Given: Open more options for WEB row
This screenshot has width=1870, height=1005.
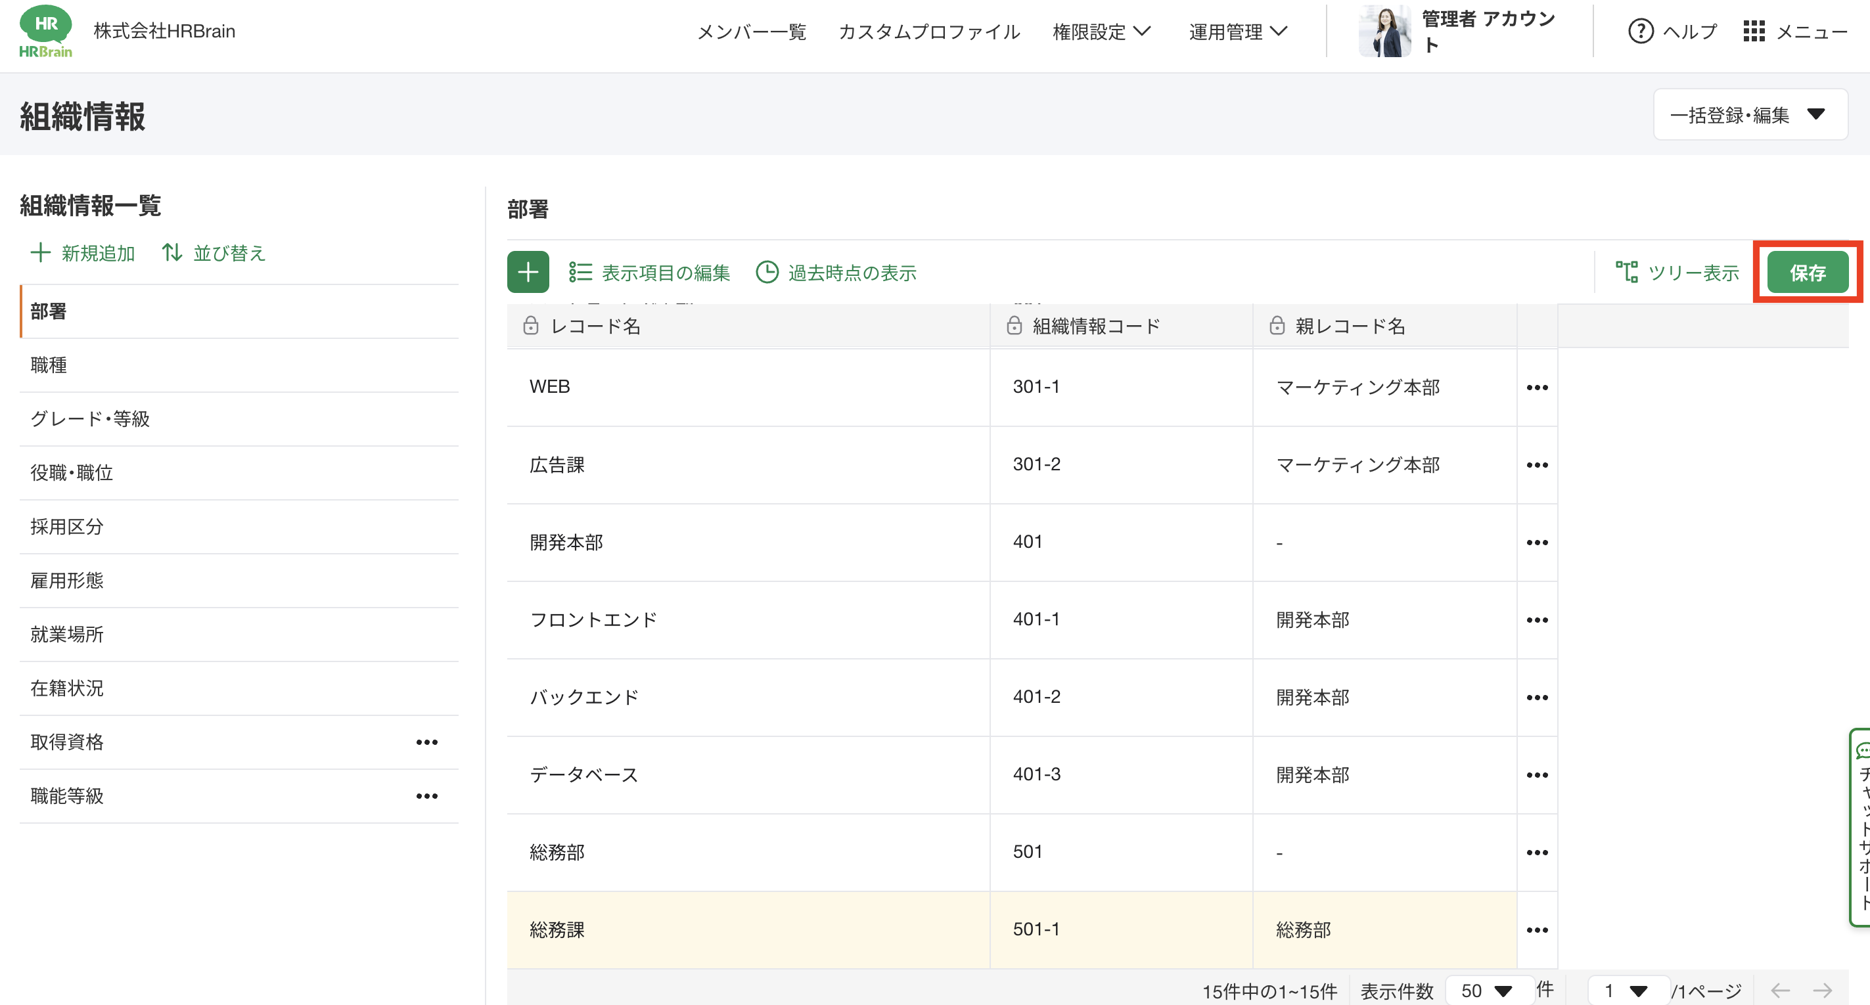Looking at the screenshot, I should click(1537, 388).
